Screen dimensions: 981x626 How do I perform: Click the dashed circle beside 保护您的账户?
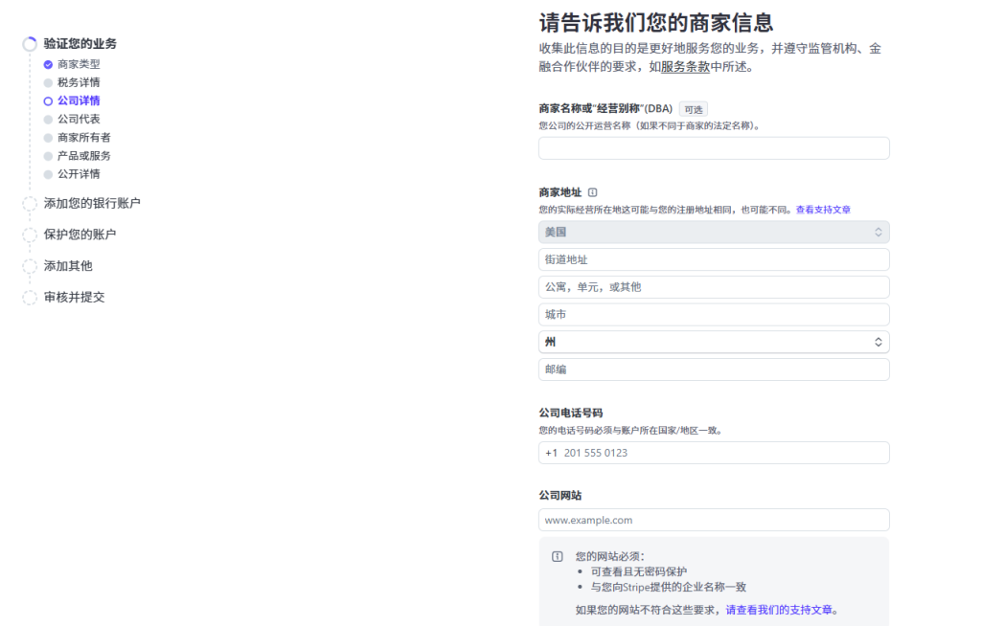click(30, 235)
